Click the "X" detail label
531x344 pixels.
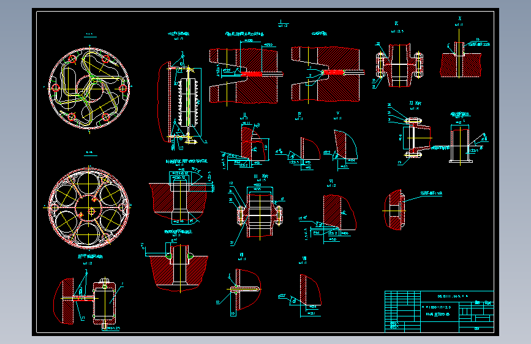[459, 18]
